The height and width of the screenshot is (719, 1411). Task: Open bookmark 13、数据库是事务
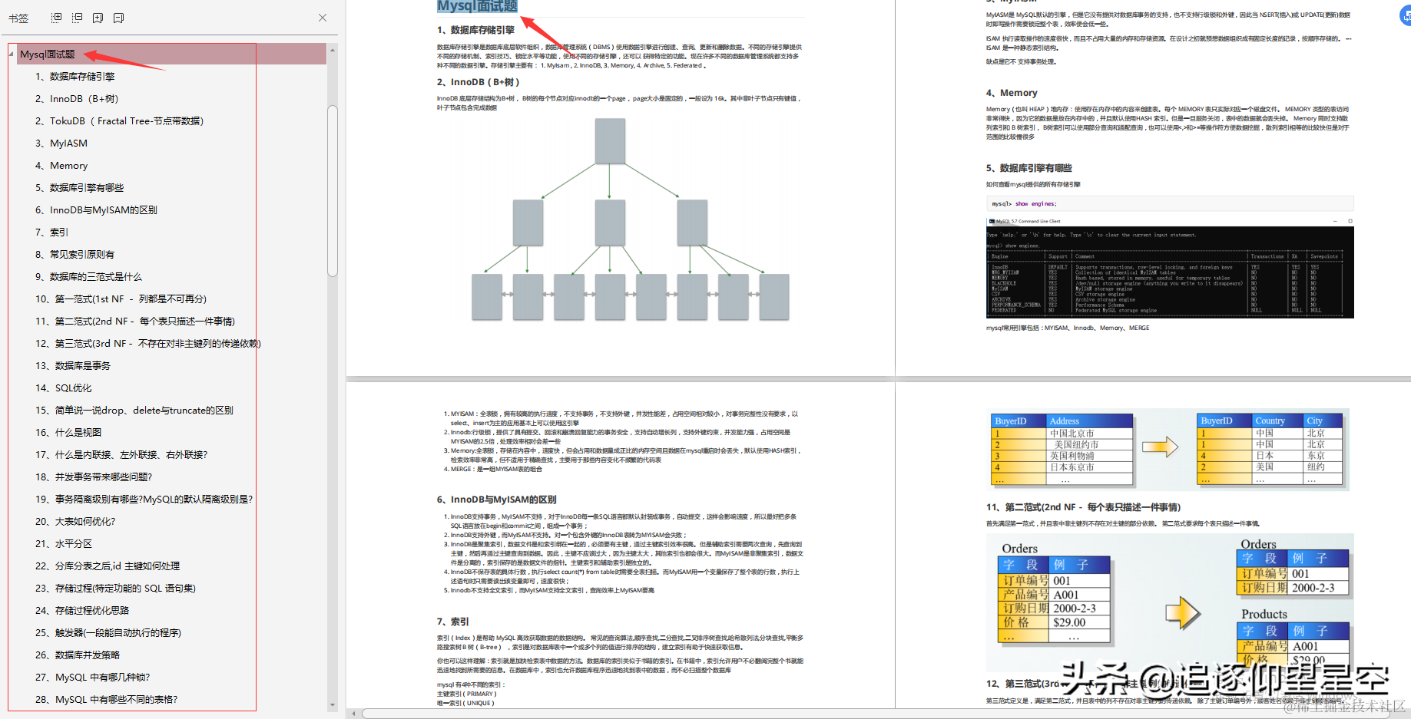pos(73,365)
